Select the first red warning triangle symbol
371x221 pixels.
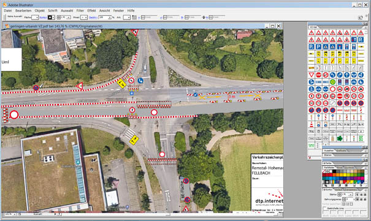(x=312, y=33)
